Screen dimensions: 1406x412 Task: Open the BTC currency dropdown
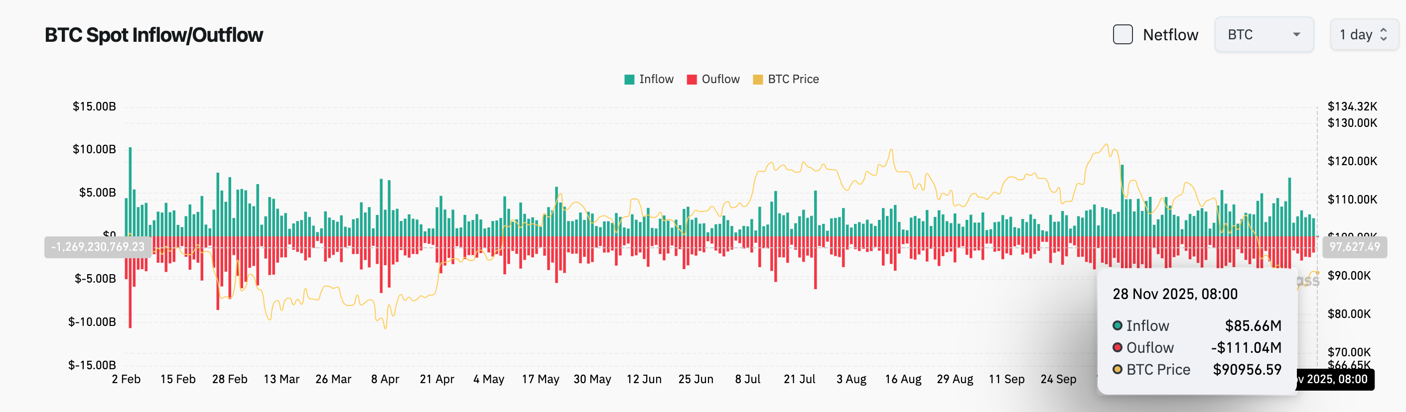pos(1263,34)
